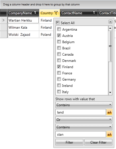This screenshot has height=149, width=116.
Task: Check the Ireland checkbox
Action: pyautogui.click(x=59, y=85)
